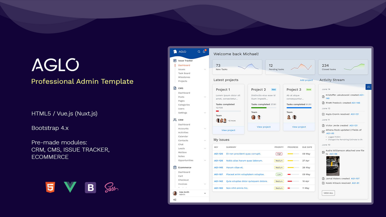Open Mailbox under CRM
This screenshot has height=217, width=386.
click(182, 152)
